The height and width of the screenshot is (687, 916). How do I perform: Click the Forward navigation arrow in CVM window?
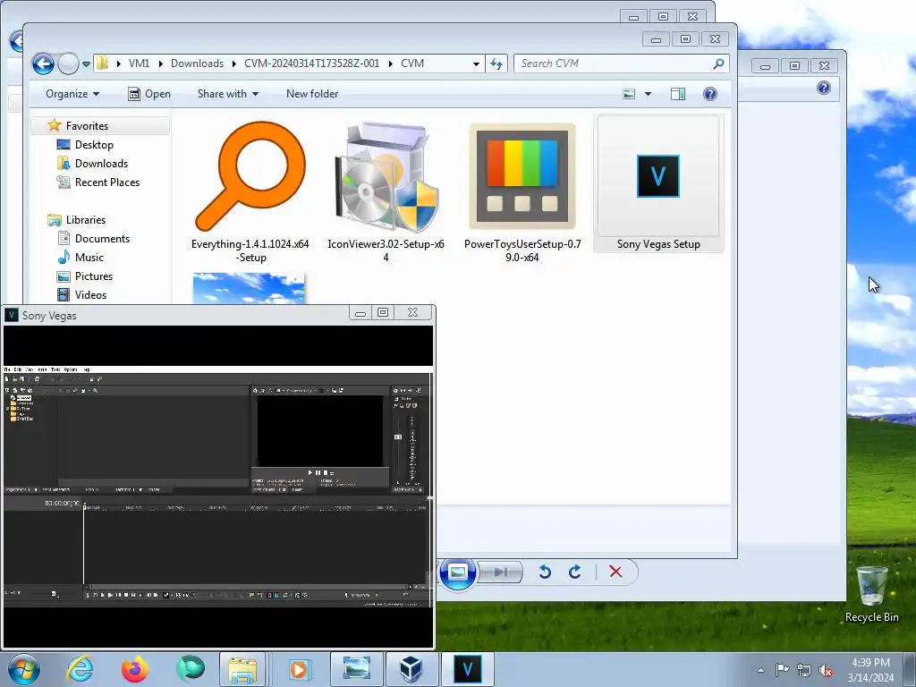[68, 64]
